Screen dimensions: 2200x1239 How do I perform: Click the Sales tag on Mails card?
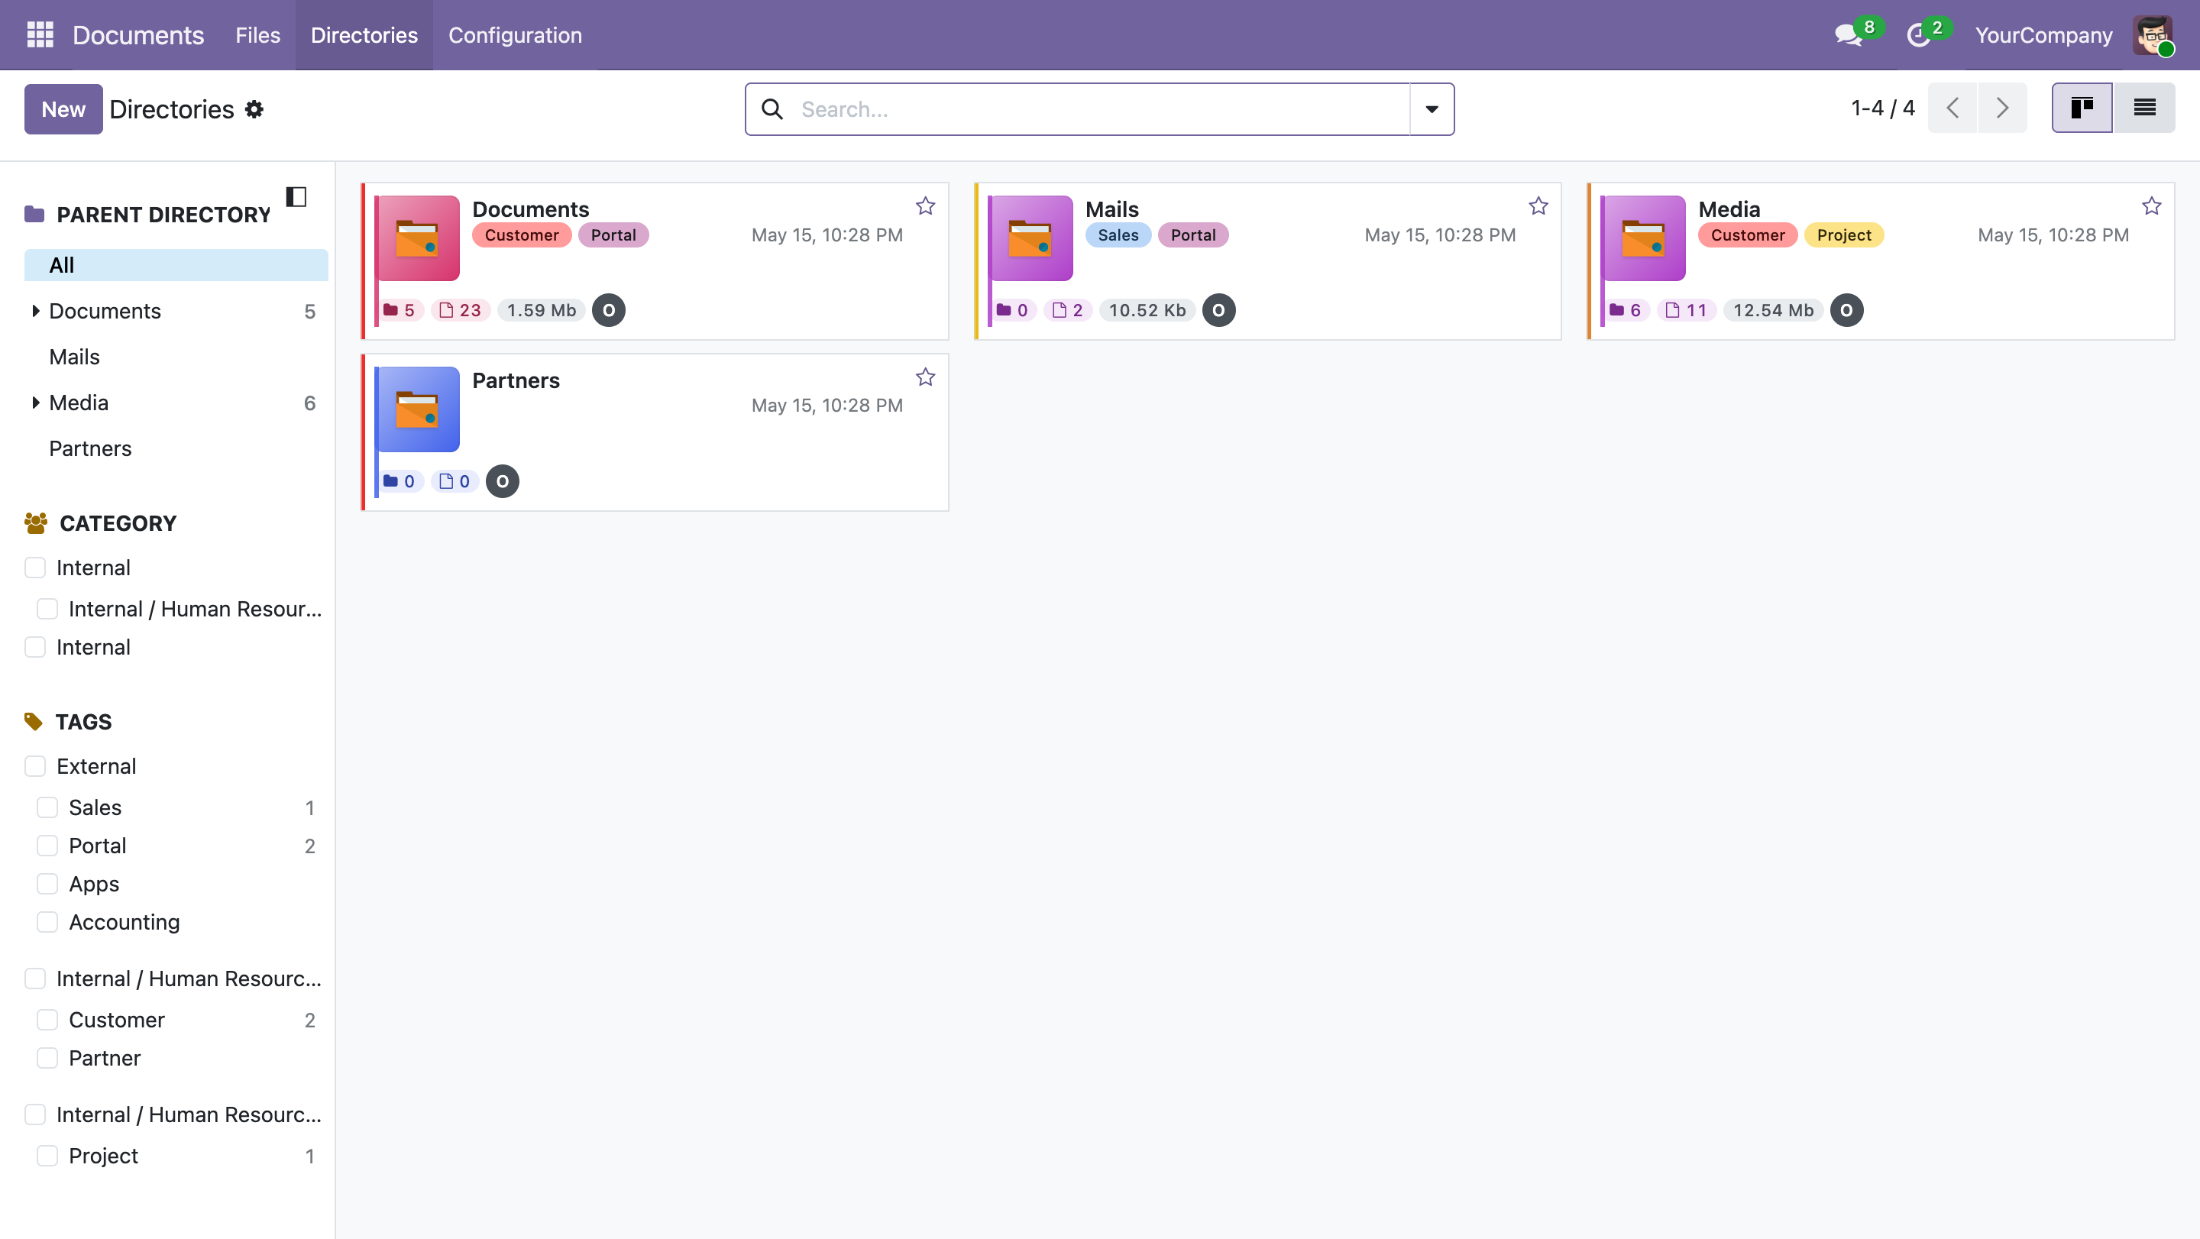click(x=1118, y=235)
